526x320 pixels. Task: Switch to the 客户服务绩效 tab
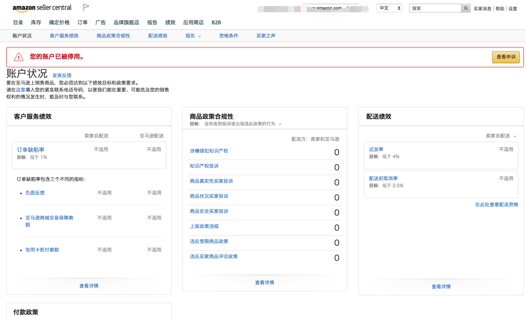(x=64, y=36)
